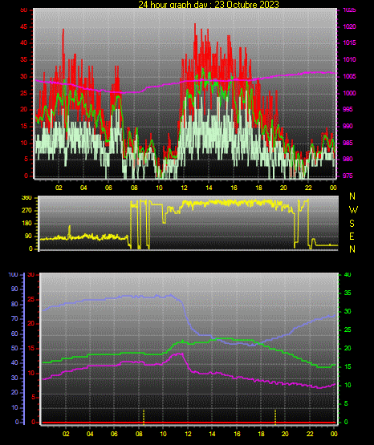This screenshot has width=374, height=445.
Task: Click the red rainfall baseline in bottom chart
Action: 189,423
